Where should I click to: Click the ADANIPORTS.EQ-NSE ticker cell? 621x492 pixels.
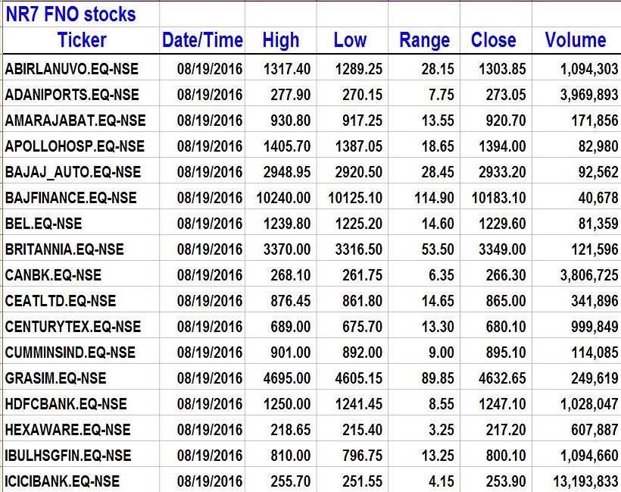(x=72, y=95)
